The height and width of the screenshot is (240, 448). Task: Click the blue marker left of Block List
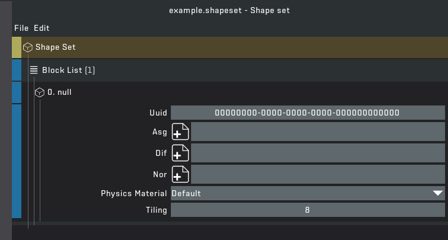click(x=17, y=70)
